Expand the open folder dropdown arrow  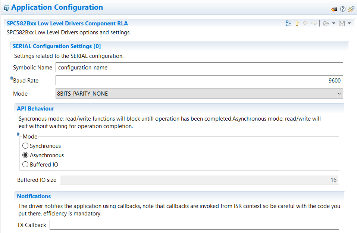[x=333, y=24]
